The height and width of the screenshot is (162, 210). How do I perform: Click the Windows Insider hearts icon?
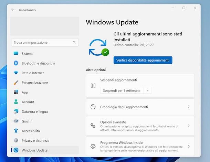(93, 146)
